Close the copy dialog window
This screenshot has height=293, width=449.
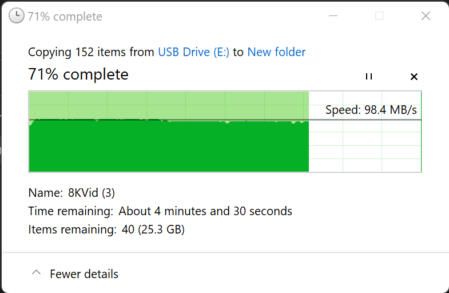pos(426,16)
